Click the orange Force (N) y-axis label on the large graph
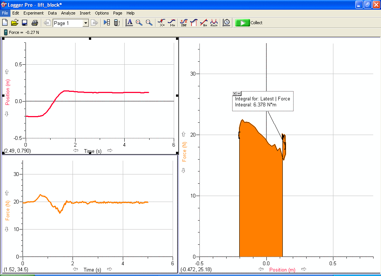 (x=184, y=152)
